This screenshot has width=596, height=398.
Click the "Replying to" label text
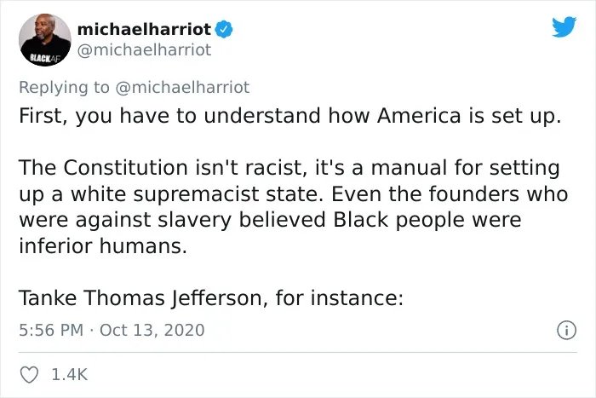pyautogui.click(x=64, y=87)
